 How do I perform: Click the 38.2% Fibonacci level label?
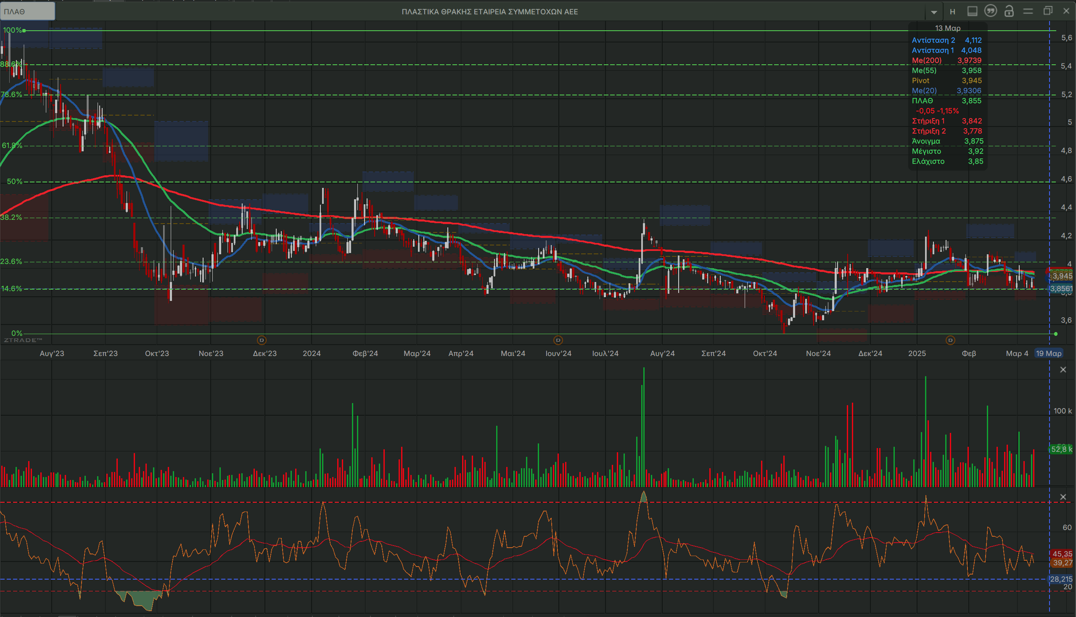tap(11, 217)
